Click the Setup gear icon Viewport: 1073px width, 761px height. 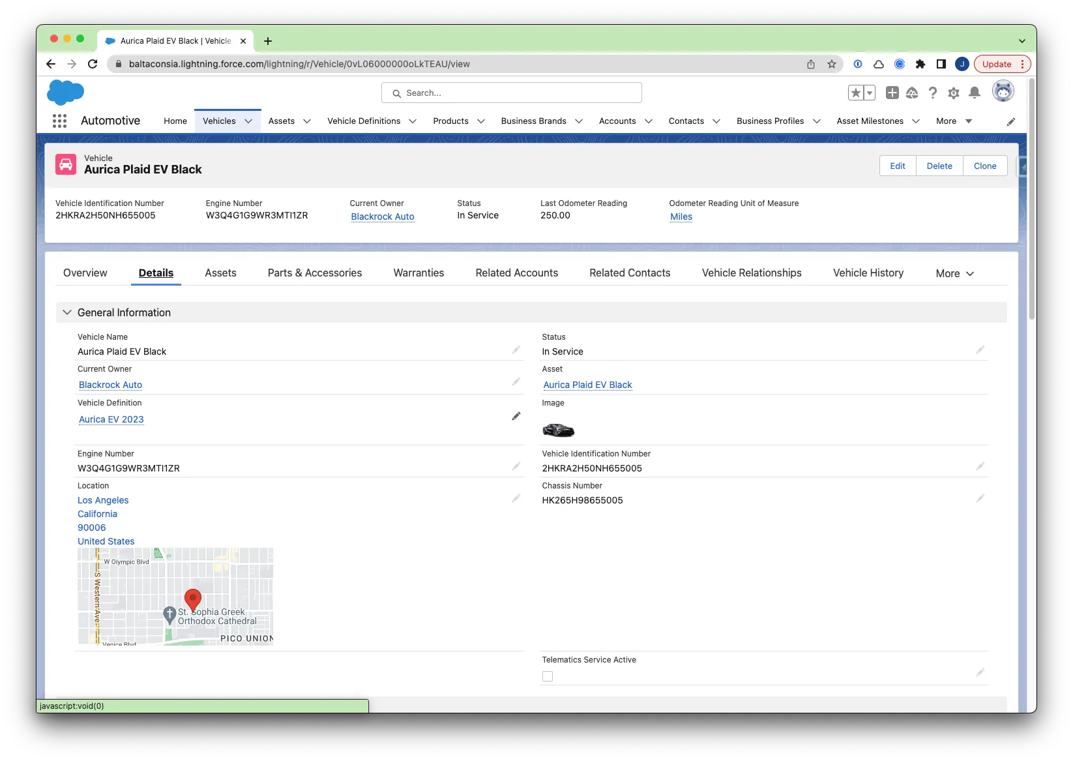[x=953, y=93]
